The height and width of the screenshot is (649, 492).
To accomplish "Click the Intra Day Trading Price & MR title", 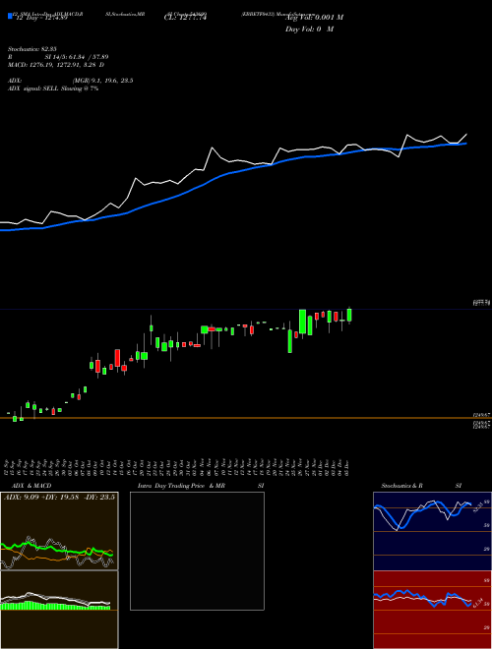I will click(x=201, y=486).
